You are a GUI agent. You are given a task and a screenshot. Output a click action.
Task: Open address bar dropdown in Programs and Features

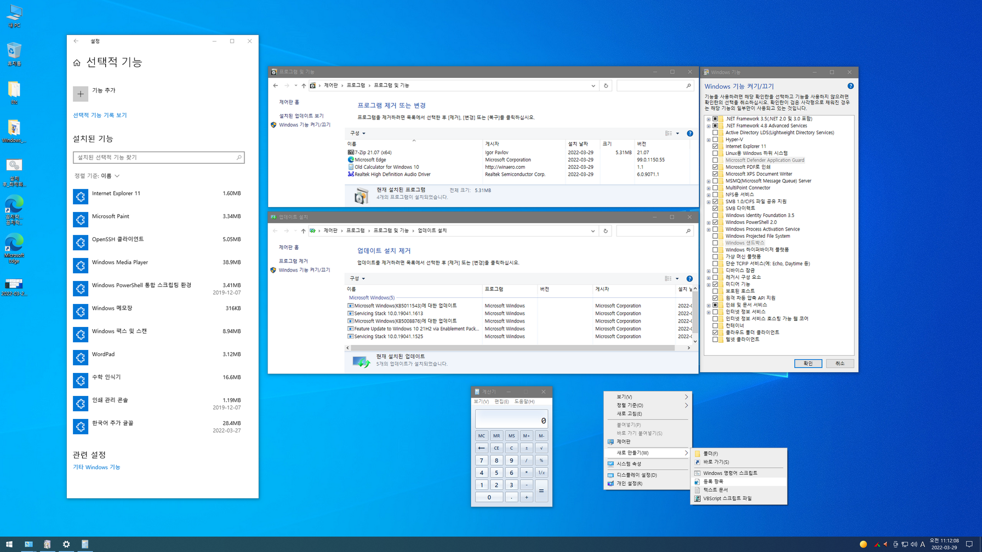[x=593, y=85]
